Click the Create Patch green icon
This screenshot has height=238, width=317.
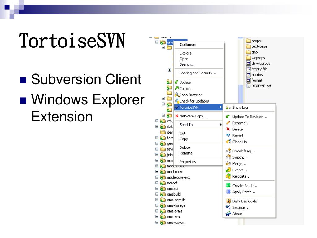point(228,185)
